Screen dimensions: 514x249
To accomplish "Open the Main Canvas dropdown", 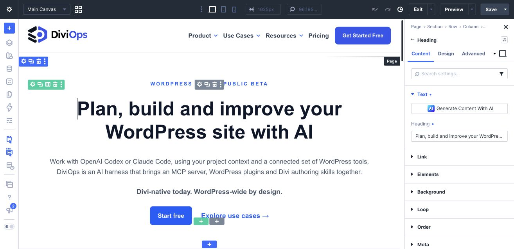I will pyautogui.click(x=47, y=9).
